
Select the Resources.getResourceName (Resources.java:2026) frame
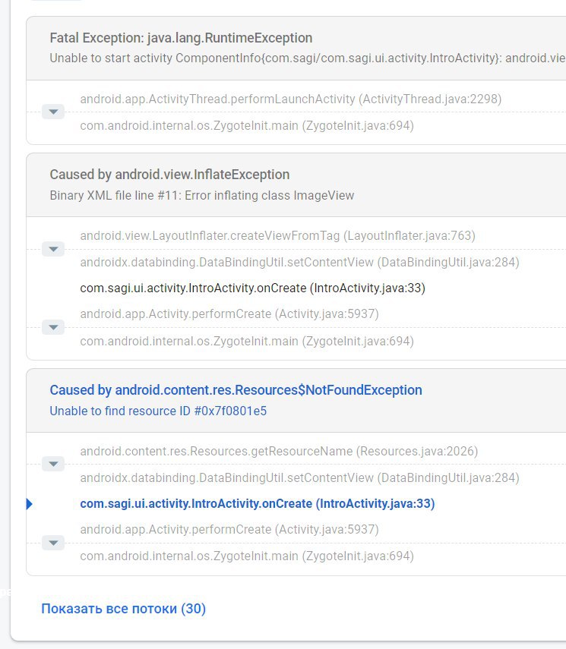pos(279,451)
